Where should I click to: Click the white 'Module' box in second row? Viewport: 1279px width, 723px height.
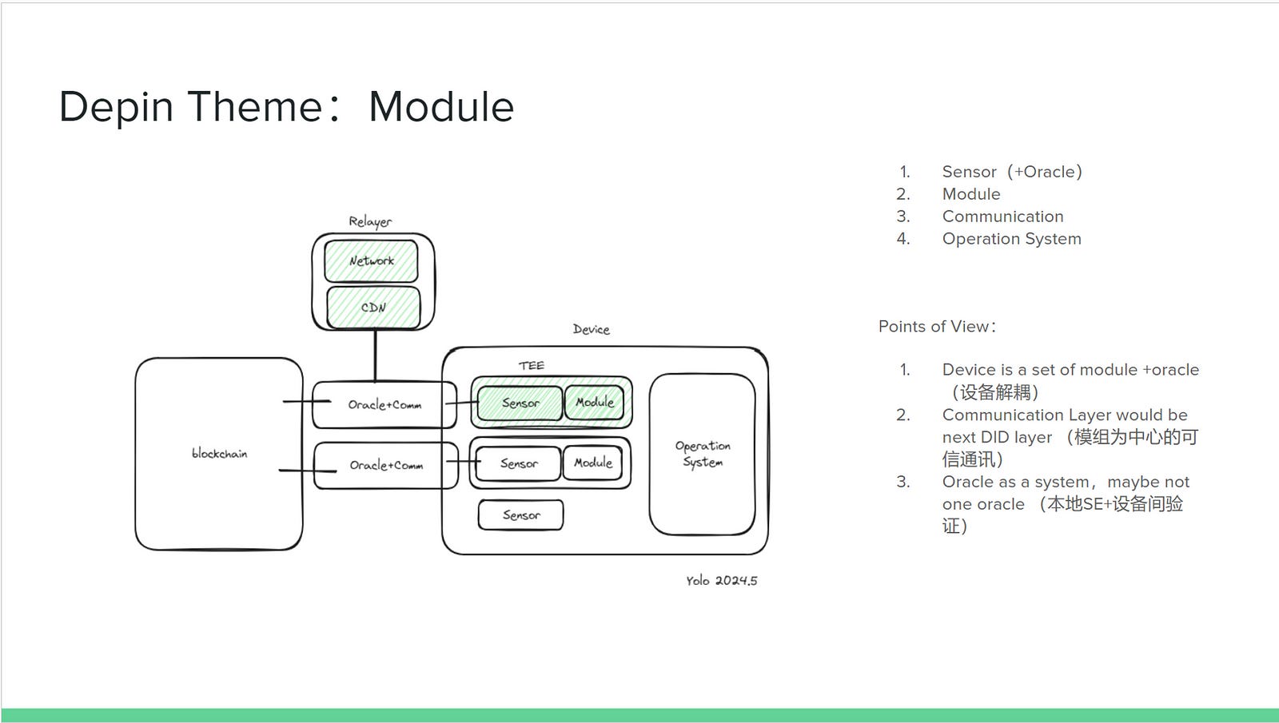(593, 463)
